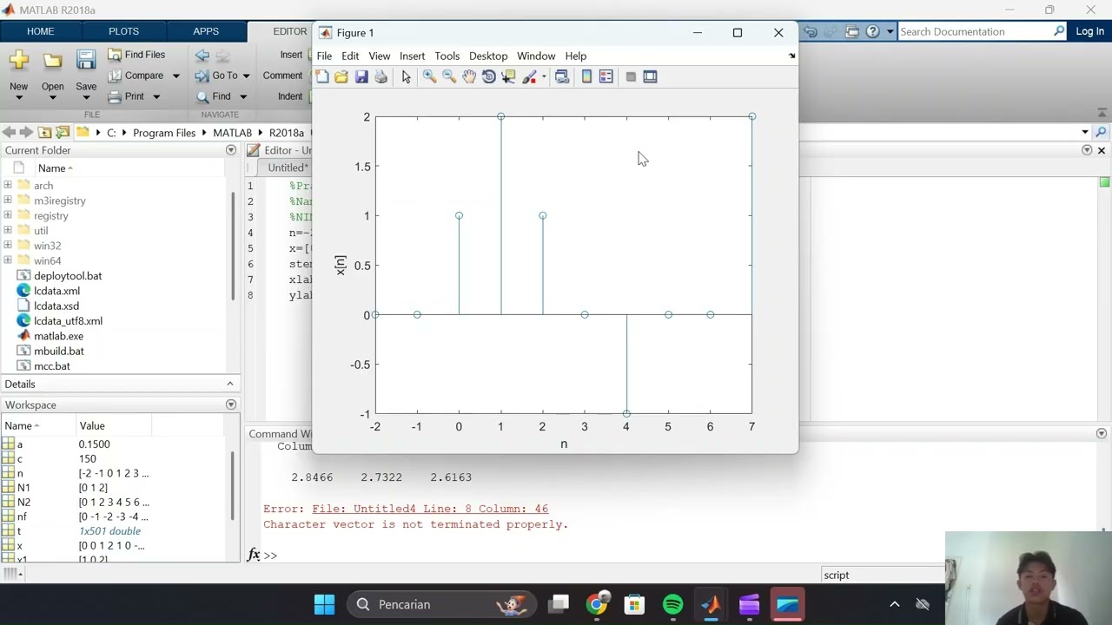The width and height of the screenshot is (1112, 625).
Task: Click the Save floppy icon in ribbon
Action: [86, 60]
